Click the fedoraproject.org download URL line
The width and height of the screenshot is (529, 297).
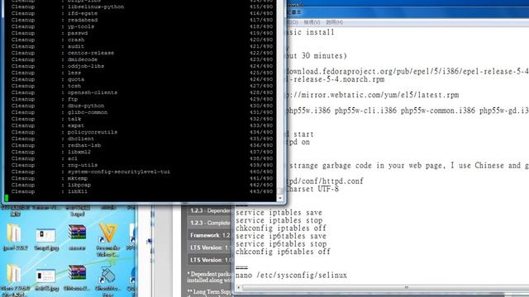tap(407, 72)
